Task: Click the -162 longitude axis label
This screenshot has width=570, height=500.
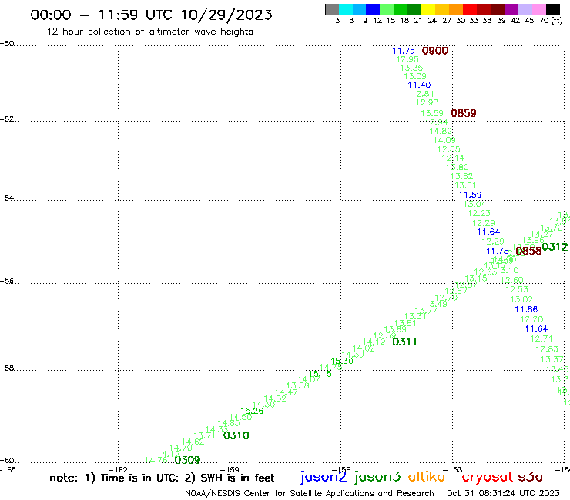Action: pos(118,470)
